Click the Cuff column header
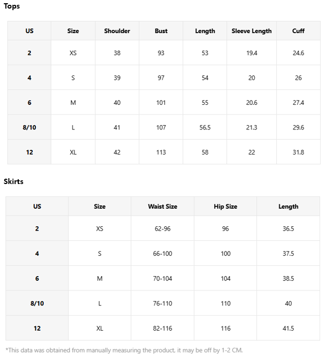 [298, 31]
